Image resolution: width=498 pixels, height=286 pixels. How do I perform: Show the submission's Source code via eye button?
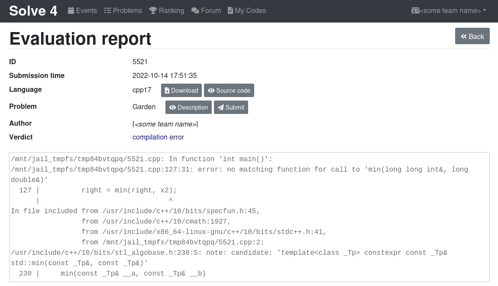(229, 91)
